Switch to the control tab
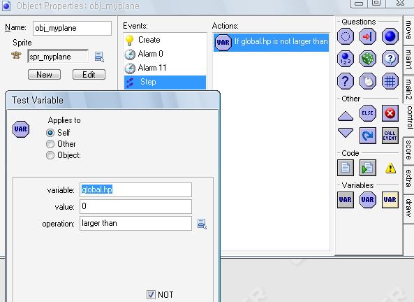Viewport: 414px width, 302px height. (x=409, y=117)
